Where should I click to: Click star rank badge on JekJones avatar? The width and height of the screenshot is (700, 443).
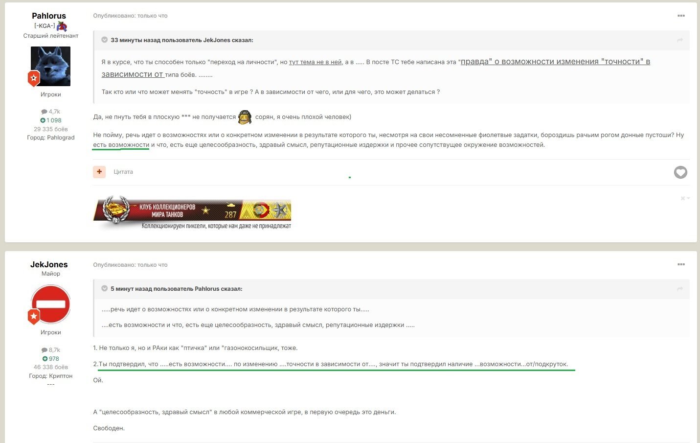[34, 317]
